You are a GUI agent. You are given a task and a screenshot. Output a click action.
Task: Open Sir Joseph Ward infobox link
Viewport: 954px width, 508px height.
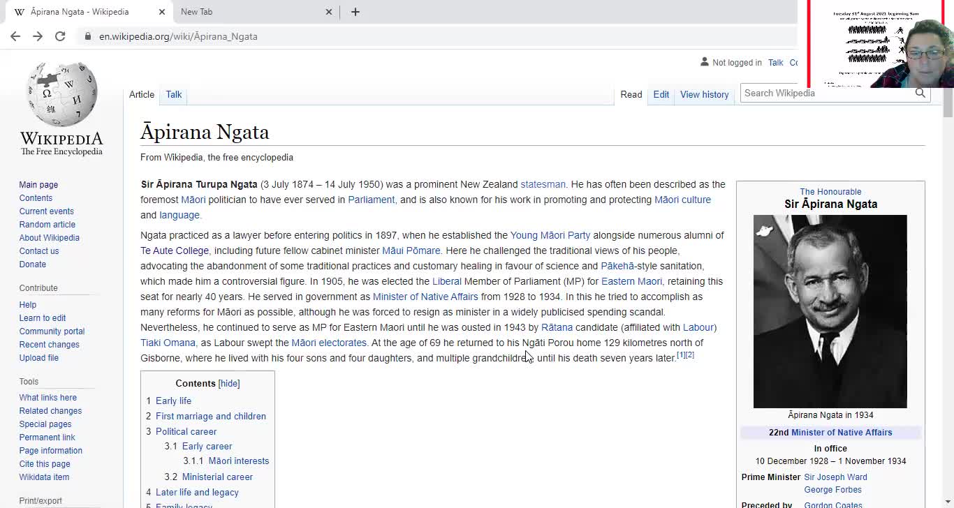tap(835, 477)
